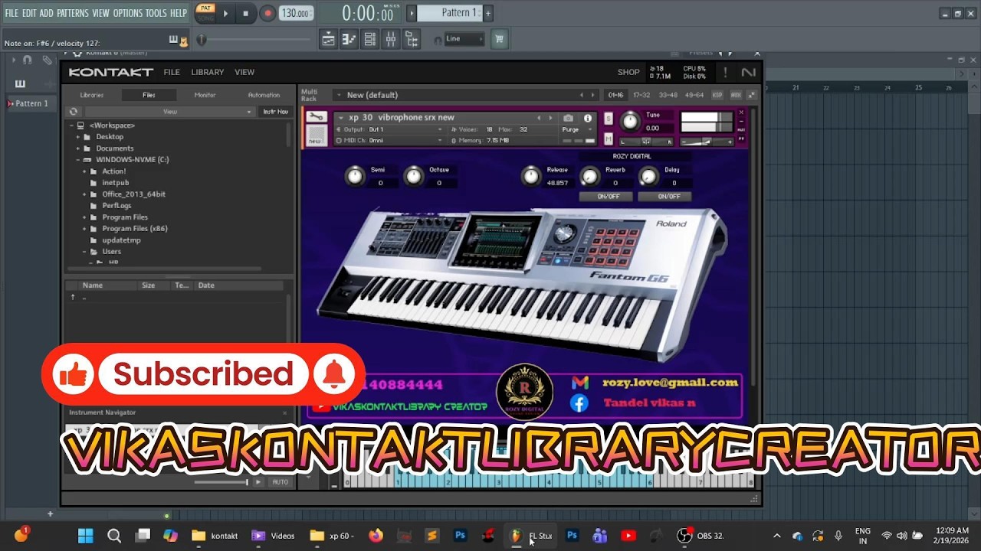Open the Kontakt wrench edit icon
This screenshot has height=551, width=981.
316,117
